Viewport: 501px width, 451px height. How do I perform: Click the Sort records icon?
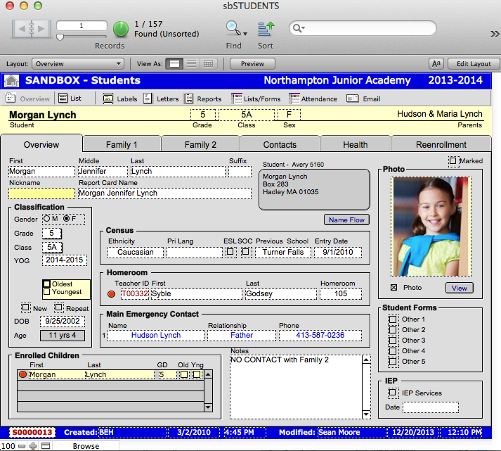click(x=266, y=29)
